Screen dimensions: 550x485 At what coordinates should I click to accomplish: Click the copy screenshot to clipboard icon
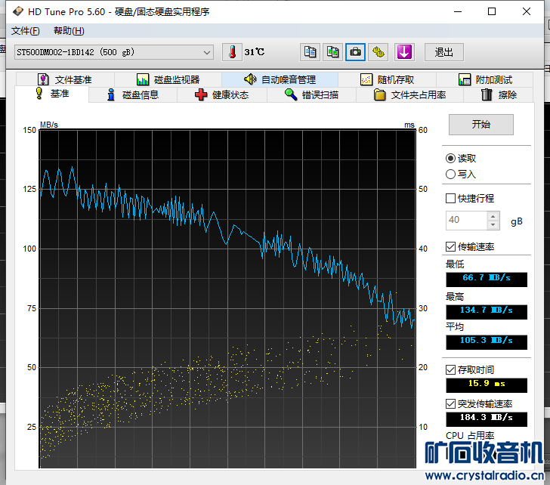point(332,52)
